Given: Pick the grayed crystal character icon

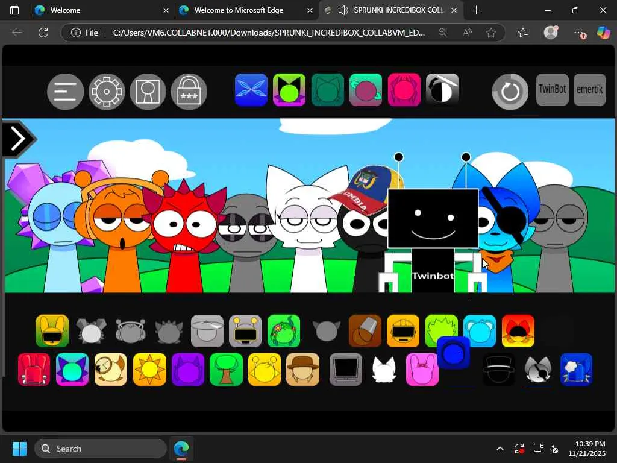Looking at the screenshot, I should 91,331.
